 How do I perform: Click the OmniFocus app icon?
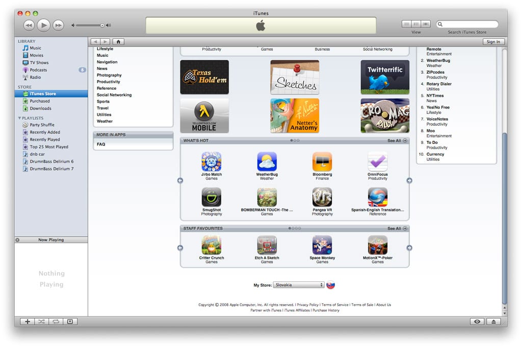pos(378,162)
